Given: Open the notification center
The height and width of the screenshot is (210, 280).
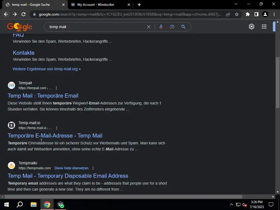Looking at the screenshot, I should coord(271,205).
